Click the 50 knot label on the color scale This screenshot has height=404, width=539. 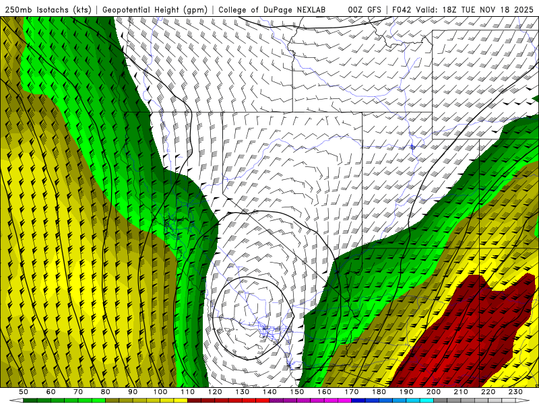tap(24, 392)
